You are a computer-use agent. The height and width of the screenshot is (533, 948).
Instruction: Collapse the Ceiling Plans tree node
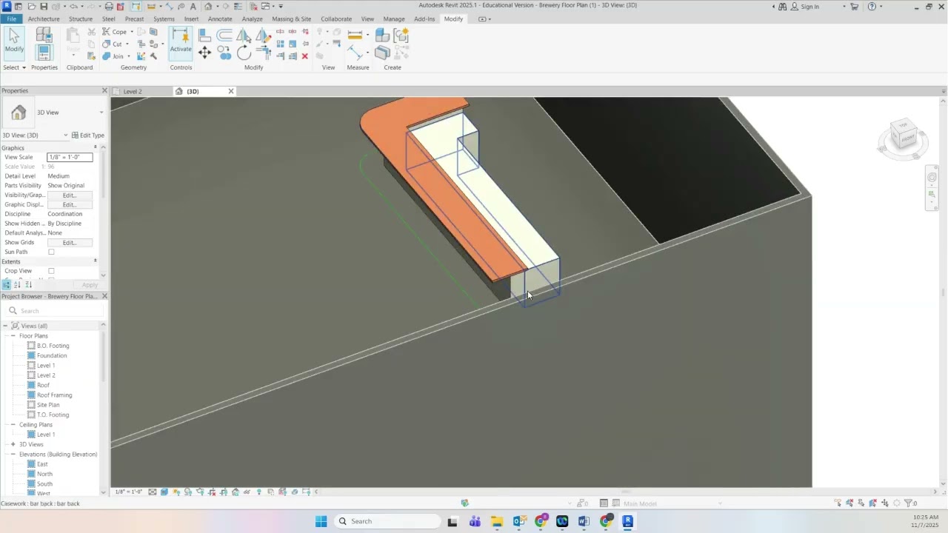click(x=13, y=425)
